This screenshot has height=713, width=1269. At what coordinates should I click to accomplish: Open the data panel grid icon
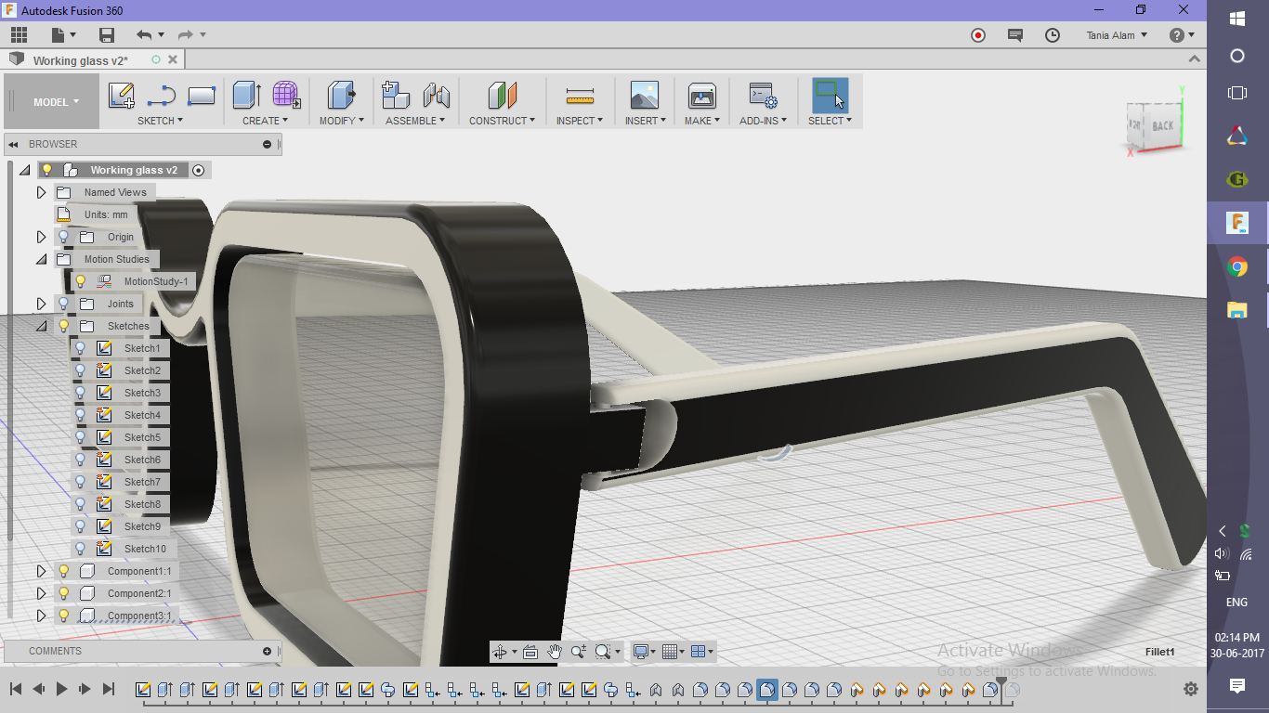click(x=20, y=35)
